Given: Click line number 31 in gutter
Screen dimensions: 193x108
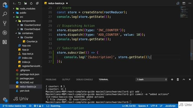Looking at the screenshot, I should coord(50,35).
